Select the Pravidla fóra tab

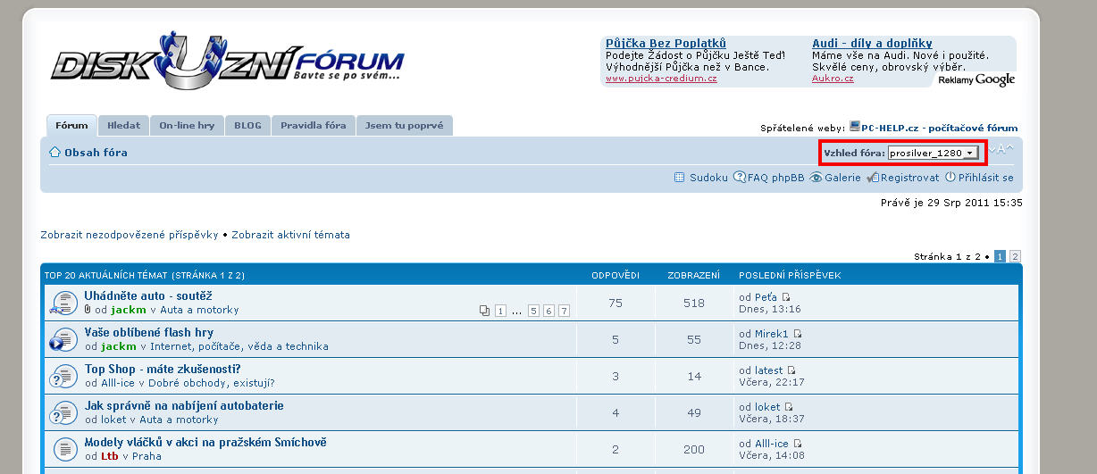click(x=313, y=126)
